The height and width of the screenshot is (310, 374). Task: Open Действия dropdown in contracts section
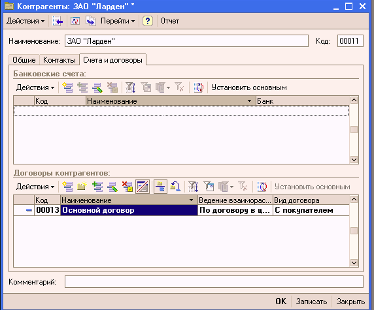(x=35, y=187)
